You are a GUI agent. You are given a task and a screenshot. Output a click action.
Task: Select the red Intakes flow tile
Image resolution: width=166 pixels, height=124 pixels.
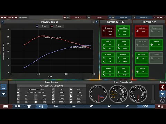click(x=141, y=31)
